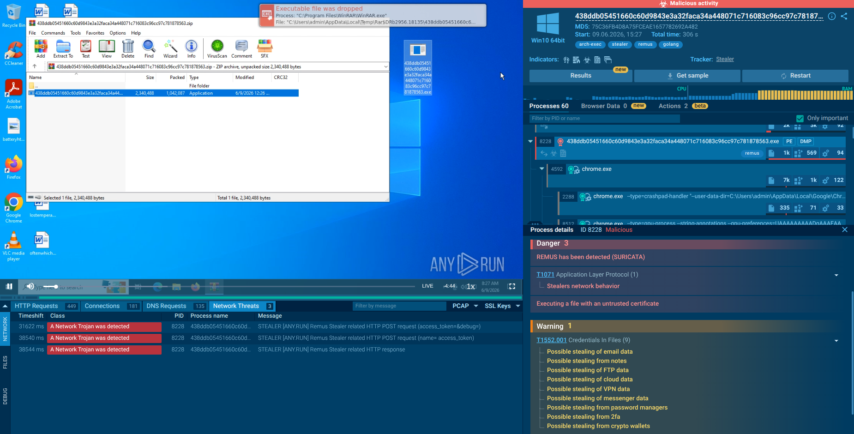Screen dimensions: 854x434
Task: Click WinRAR Comment icon
Action: coord(241,49)
